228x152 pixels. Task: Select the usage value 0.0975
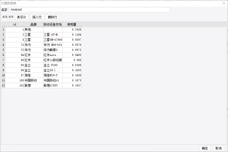72,50
